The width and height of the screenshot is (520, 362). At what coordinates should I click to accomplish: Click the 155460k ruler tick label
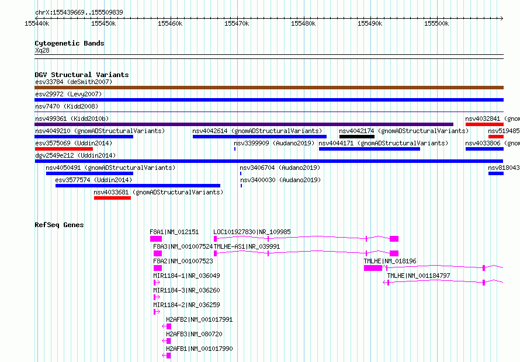click(x=170, y=23)
